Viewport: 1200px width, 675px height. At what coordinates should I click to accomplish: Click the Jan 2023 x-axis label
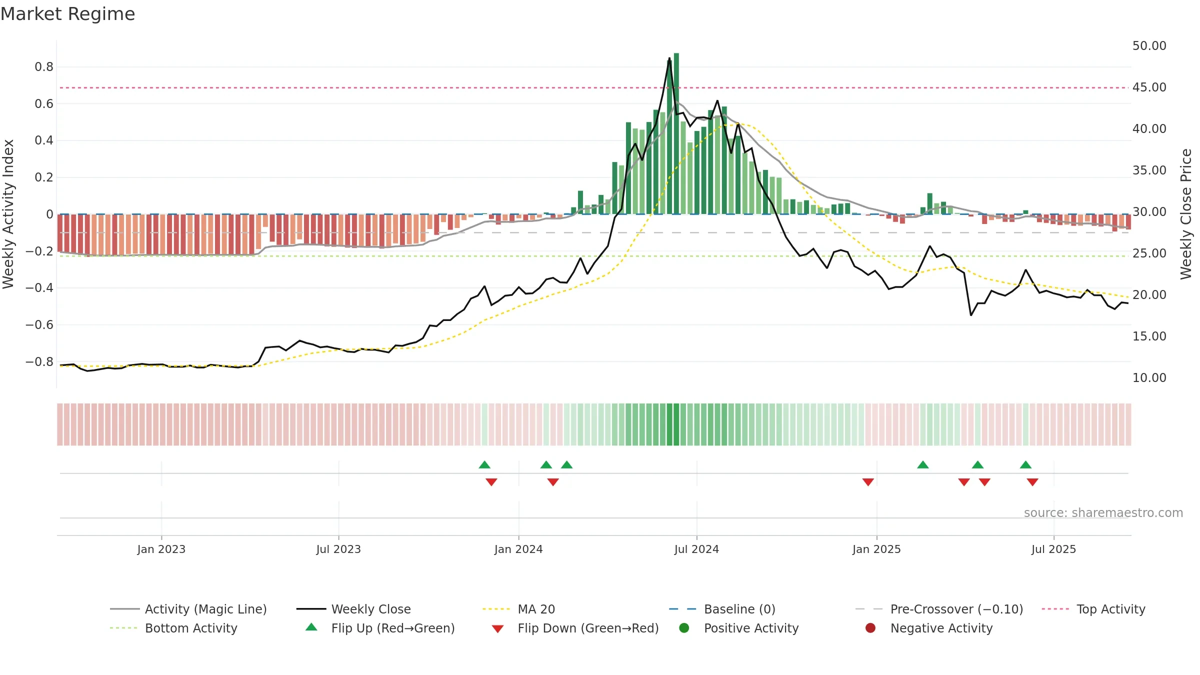[x=161, y=549]
